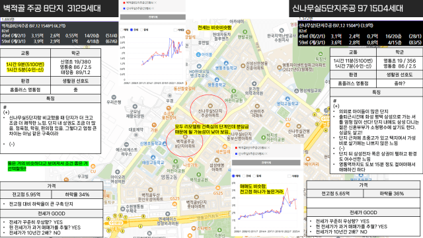This screenshot has width=423, height=238.
Task: Click the '전고점 5.65억' cell
Action: pyautogui.click(x=335, y=194)
